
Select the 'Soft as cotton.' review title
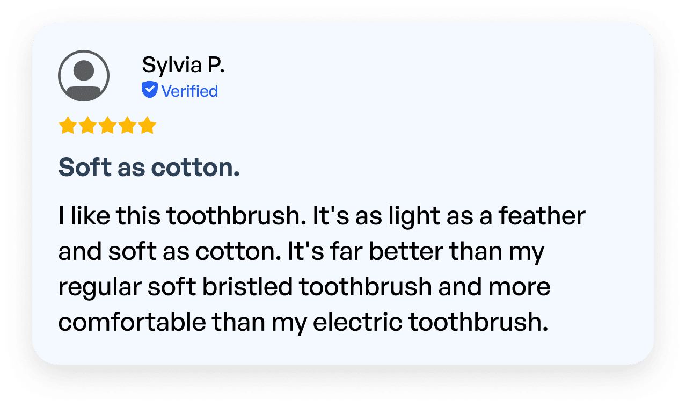point(149,168)
